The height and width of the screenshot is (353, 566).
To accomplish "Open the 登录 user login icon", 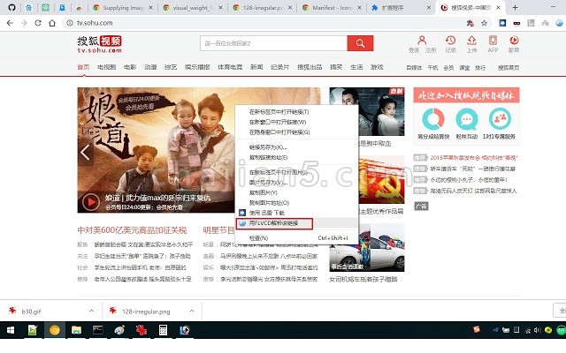I will [x=422, y=40].
